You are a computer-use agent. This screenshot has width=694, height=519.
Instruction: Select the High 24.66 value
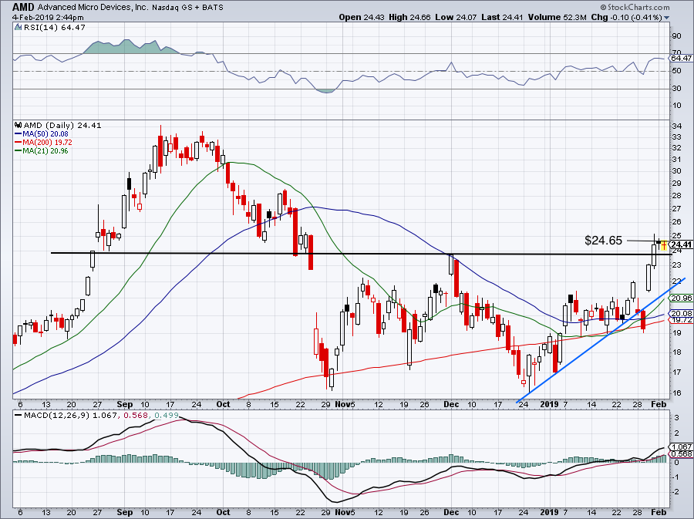click(409, 17)
